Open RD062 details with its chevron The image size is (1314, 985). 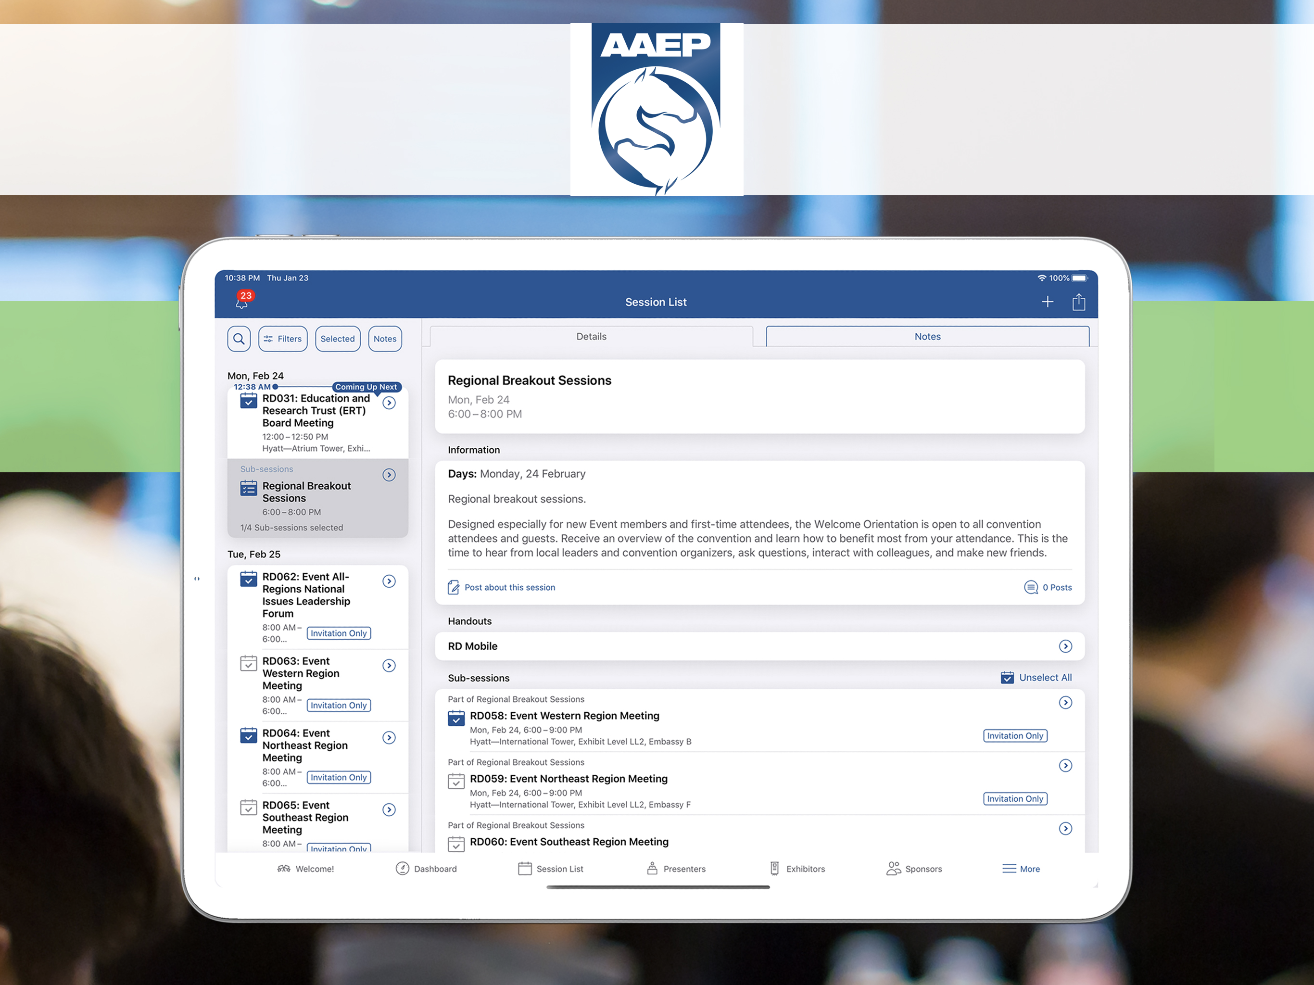[389, 581]
